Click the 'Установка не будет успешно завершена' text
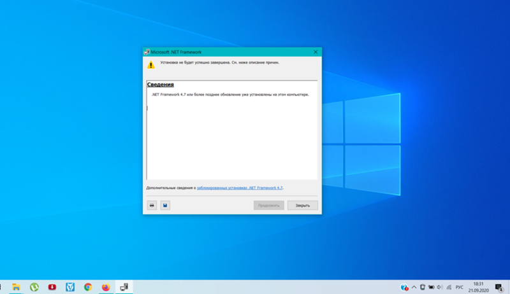The height and width of the screenshot is (294, 510). click(219, 62)
